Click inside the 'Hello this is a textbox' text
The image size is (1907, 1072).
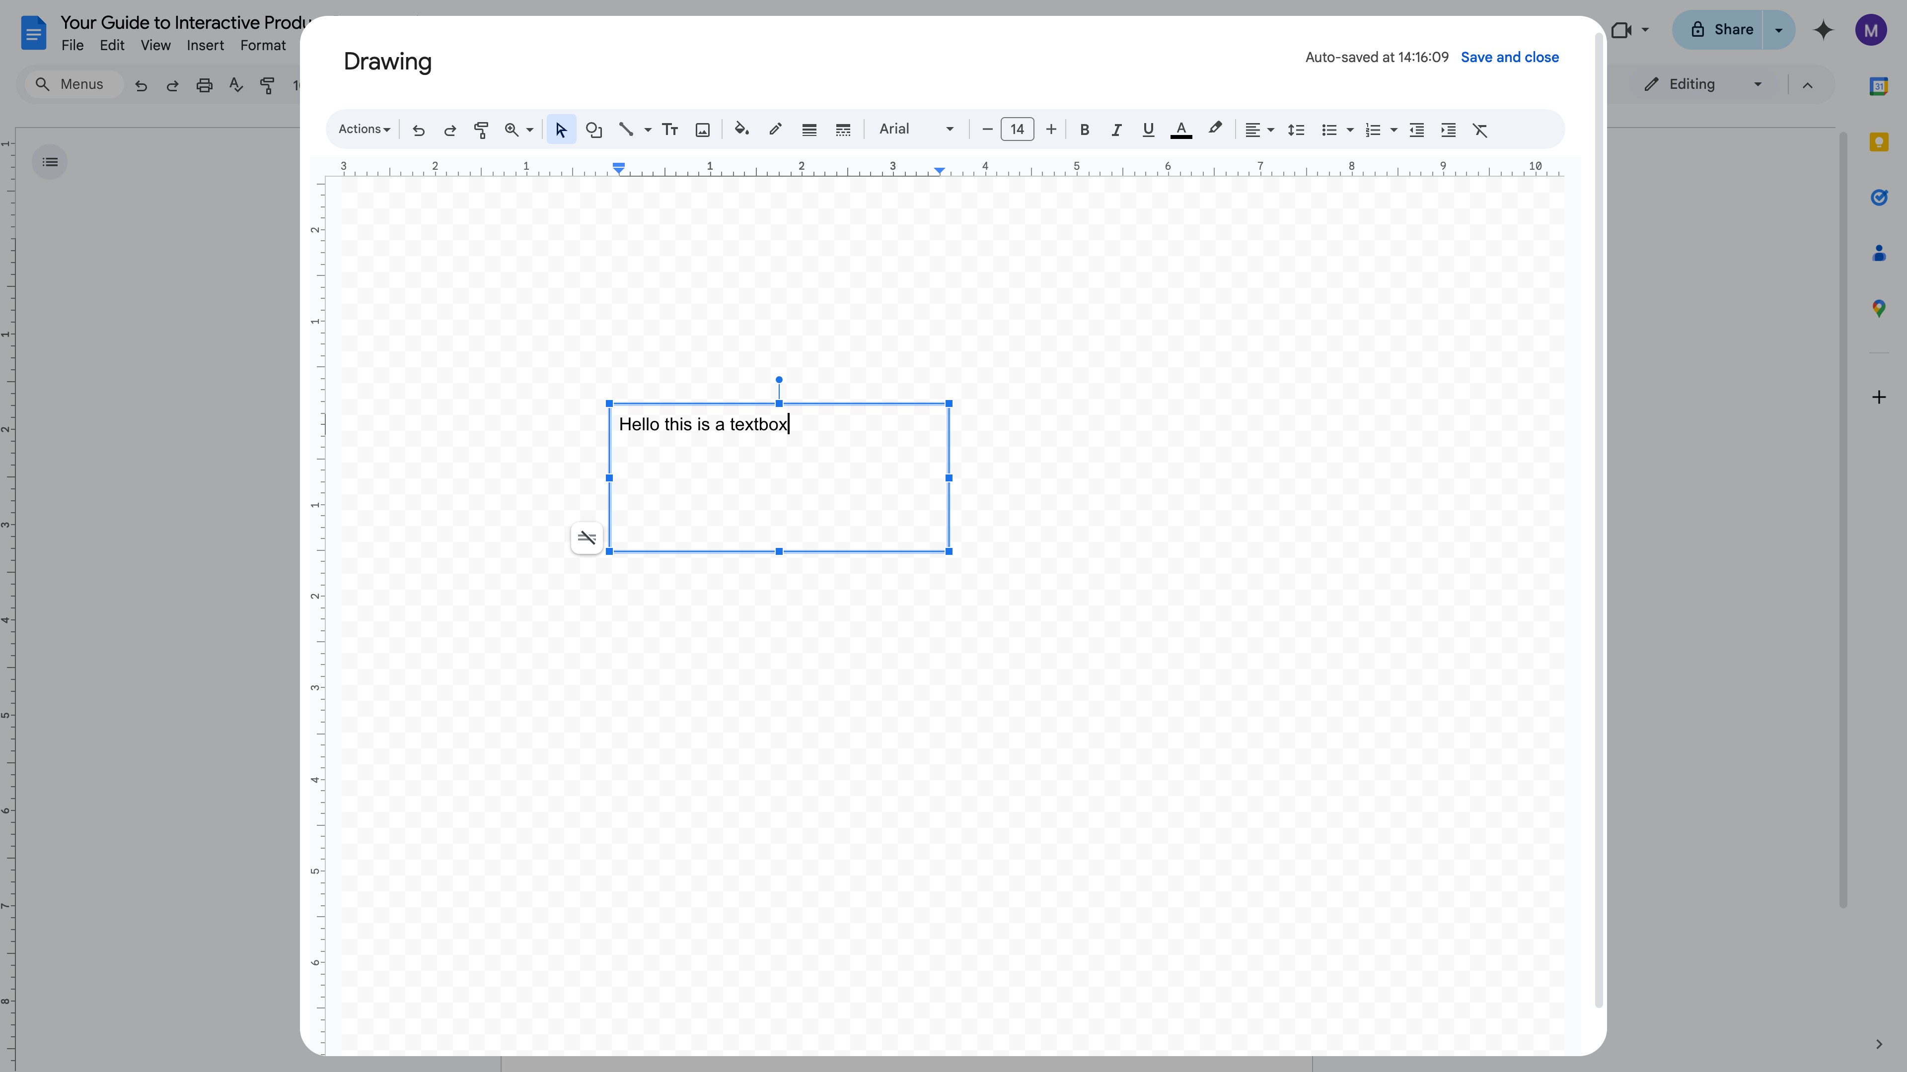click(x=703, y=425)
